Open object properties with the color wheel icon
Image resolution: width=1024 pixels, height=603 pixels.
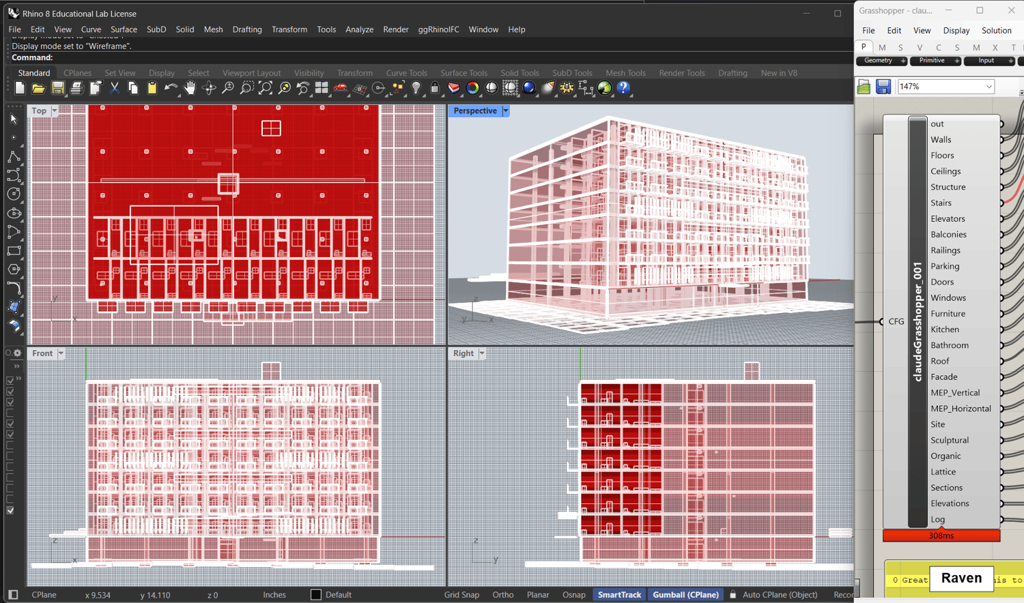tap(472, 88)
